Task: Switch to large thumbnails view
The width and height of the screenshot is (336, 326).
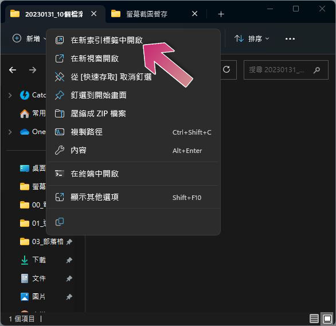Action: click(327, 319)
